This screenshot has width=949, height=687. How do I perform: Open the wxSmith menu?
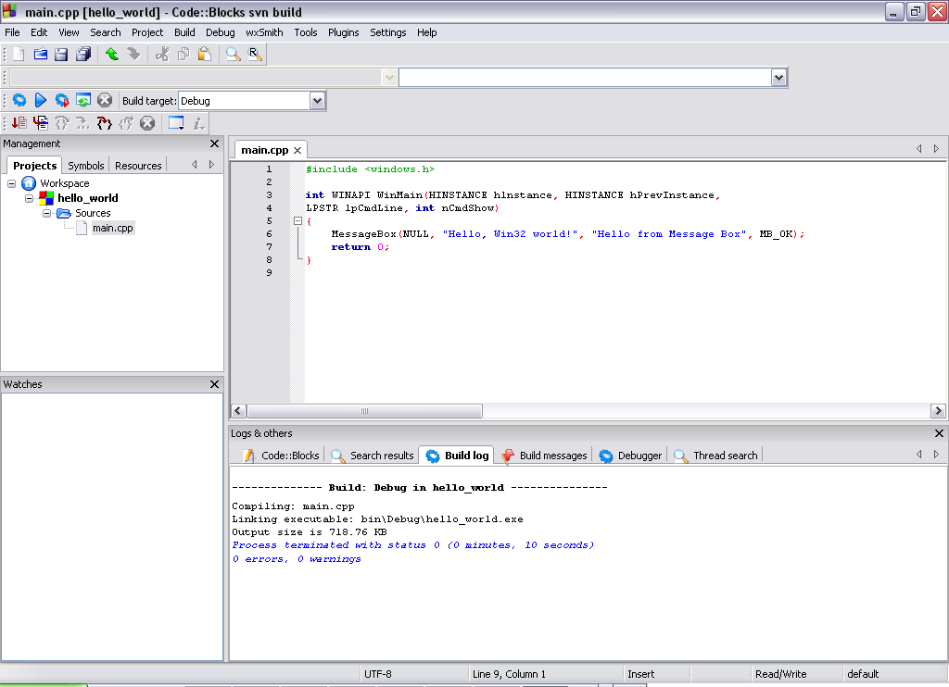pyautogui.click(x=264, y=32)
